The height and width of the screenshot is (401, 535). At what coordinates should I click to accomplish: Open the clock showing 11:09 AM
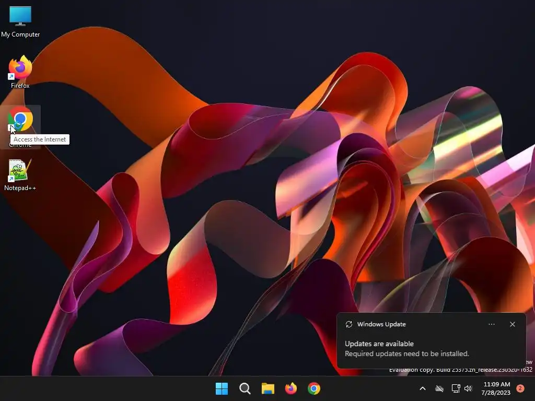[x=496, y=384]
